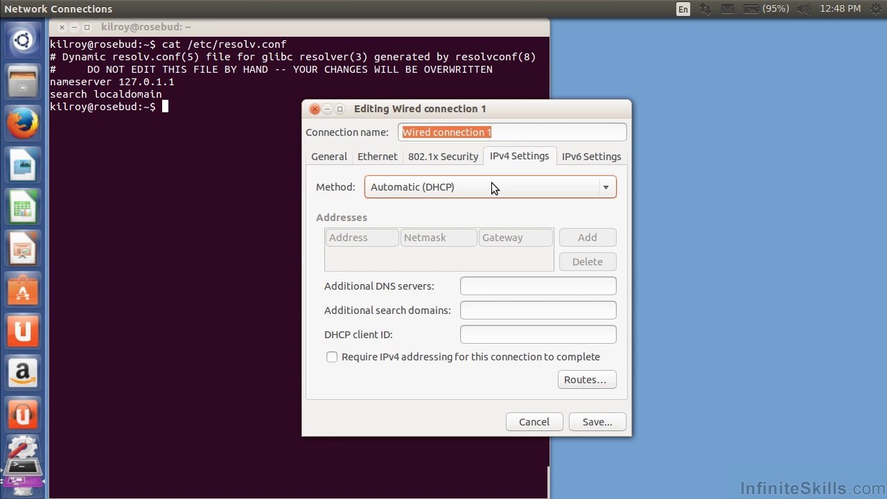Open the session gear menu in top panel
This screenshot has width=887, height=499.
pyautogui.click(x=875, y=9)
